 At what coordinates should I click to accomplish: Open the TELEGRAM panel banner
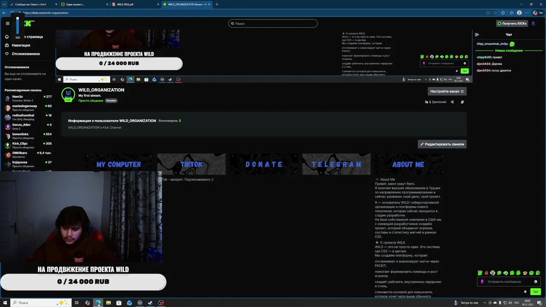point(336,164)
